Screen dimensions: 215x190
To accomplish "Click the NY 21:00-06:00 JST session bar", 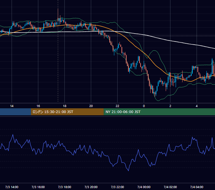I will click(159, 112).
